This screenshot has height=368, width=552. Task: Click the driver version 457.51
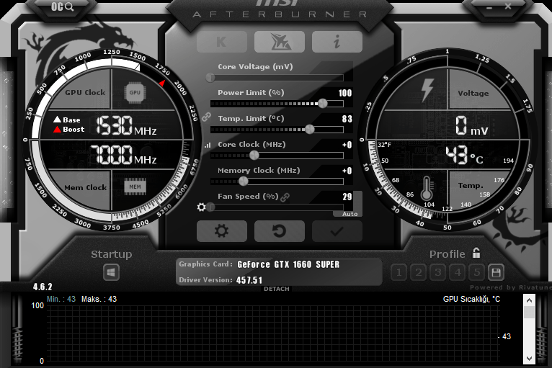point(249,280)
